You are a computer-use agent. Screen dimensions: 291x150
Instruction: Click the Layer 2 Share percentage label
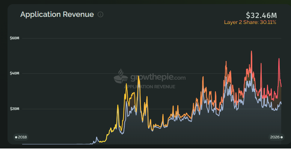tap(250, 22)
